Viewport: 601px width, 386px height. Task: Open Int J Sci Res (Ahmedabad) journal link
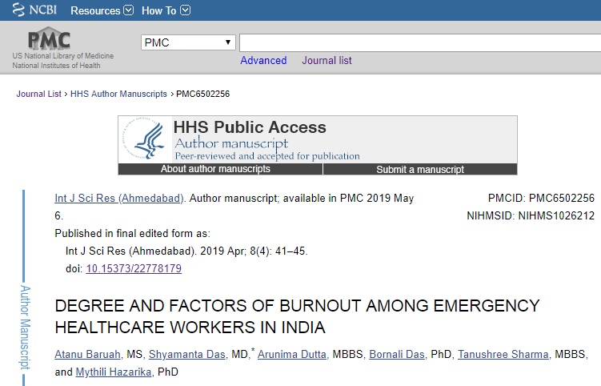119,198
